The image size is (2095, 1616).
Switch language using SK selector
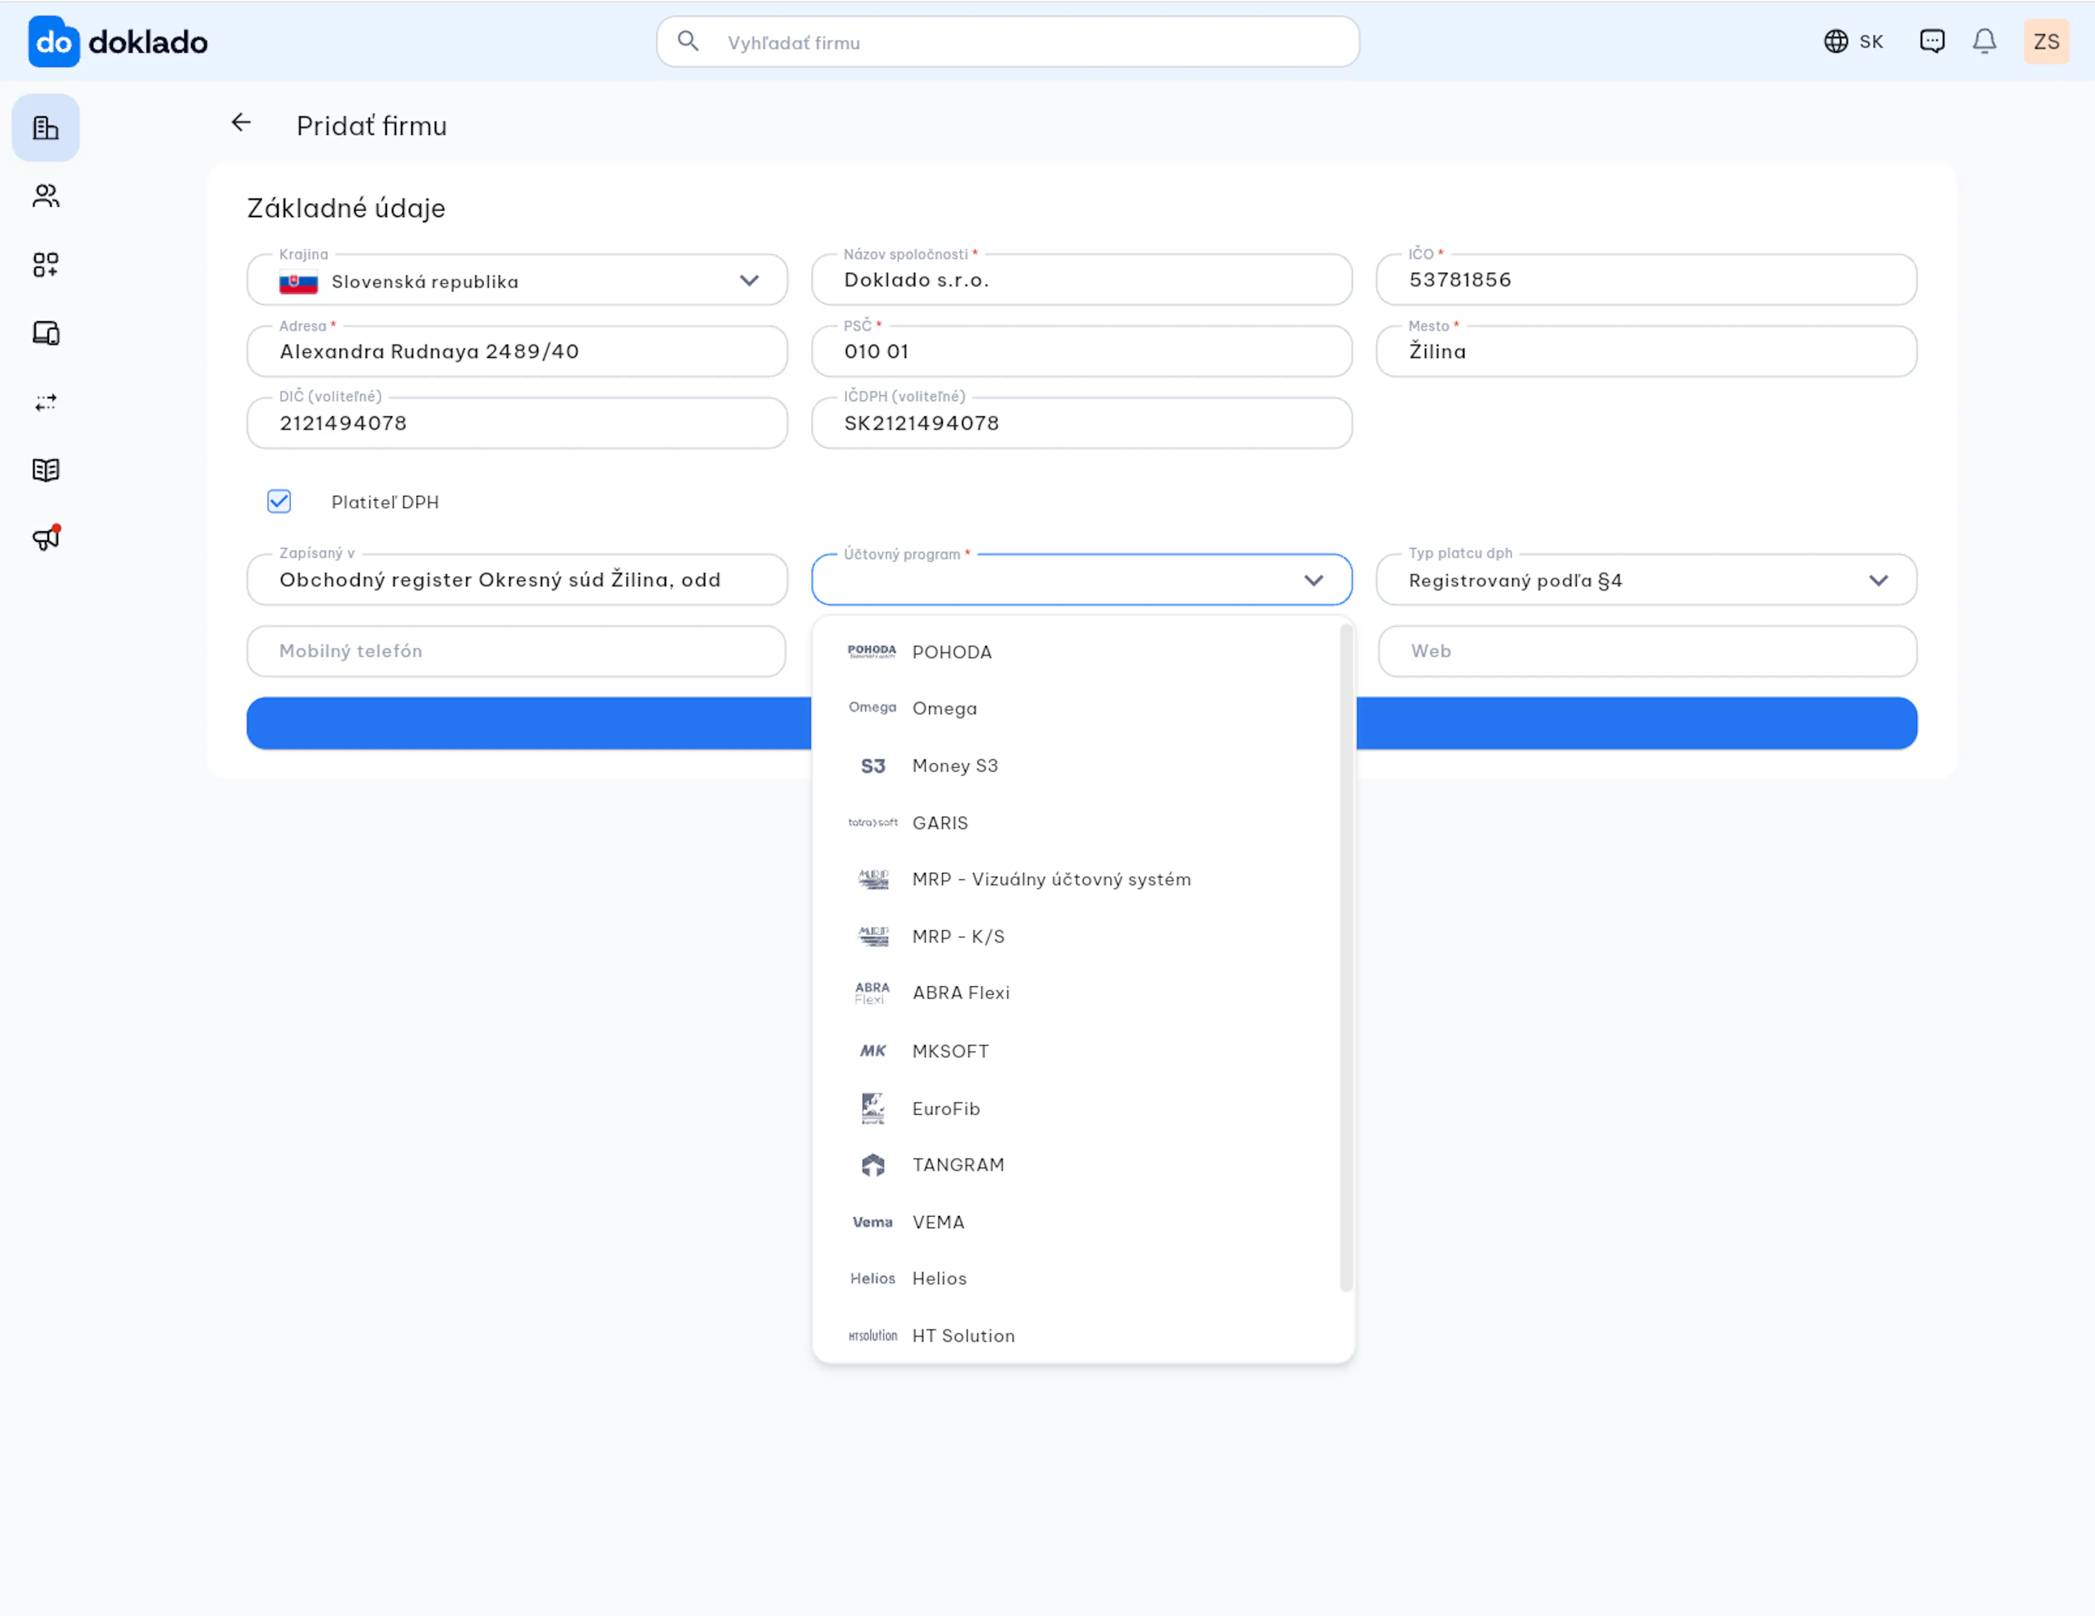click(1853, 41)
